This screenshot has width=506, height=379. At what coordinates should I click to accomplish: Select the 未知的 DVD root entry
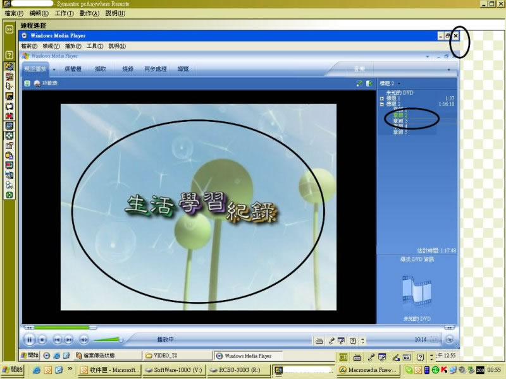point(400,93)
